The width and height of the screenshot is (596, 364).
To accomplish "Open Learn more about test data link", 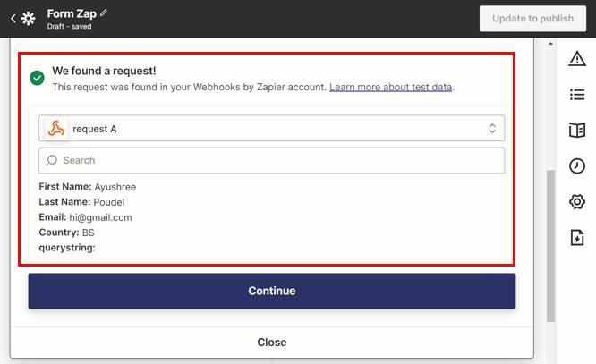I will tap(390, 87).
